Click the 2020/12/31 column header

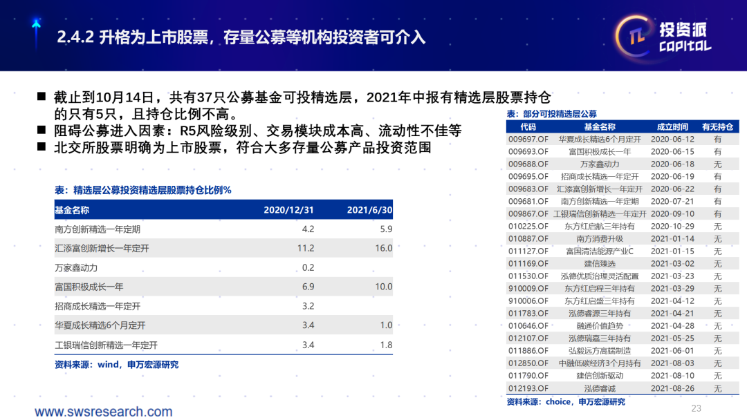click(288, 210)
